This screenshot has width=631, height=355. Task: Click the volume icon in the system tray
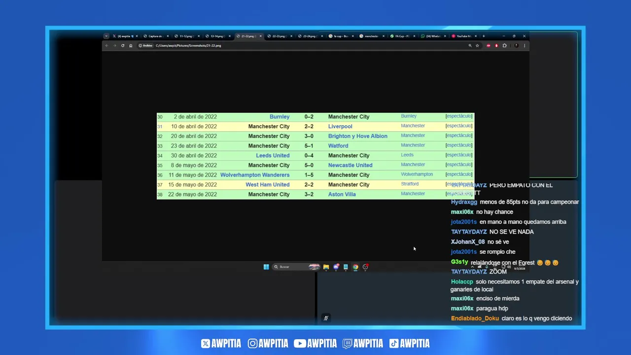508,267
